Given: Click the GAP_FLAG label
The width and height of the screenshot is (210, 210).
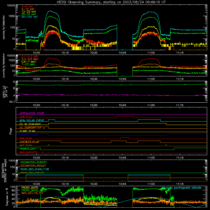Looking at the screenshot, I should point(26,117).
